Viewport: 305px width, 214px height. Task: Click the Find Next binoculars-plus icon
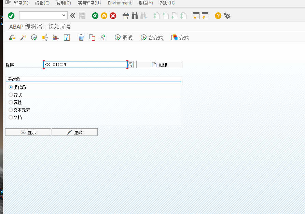pos(143,16)
